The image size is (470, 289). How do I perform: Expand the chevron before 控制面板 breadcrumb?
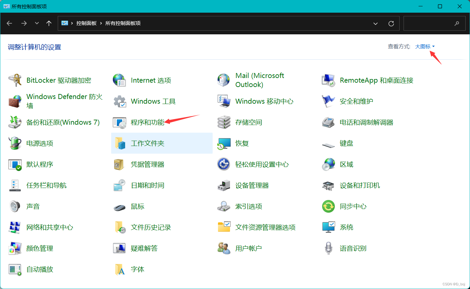[x=72, y=23]
